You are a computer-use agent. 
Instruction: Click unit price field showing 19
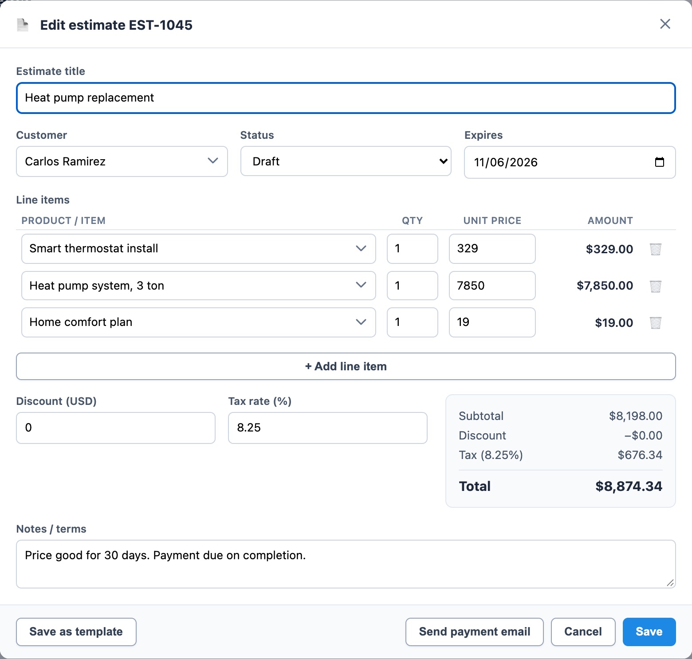click(x=492, y=322)
